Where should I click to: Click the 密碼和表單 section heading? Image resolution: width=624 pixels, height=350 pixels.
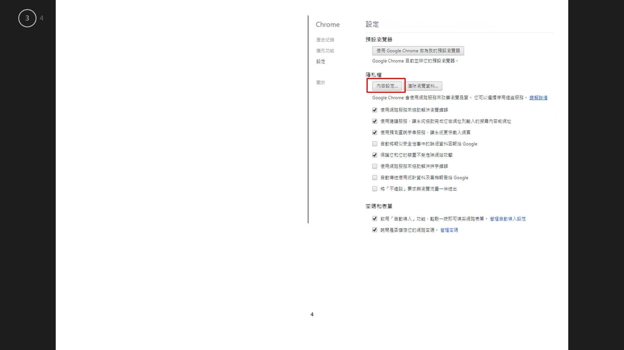click(379, 206)
